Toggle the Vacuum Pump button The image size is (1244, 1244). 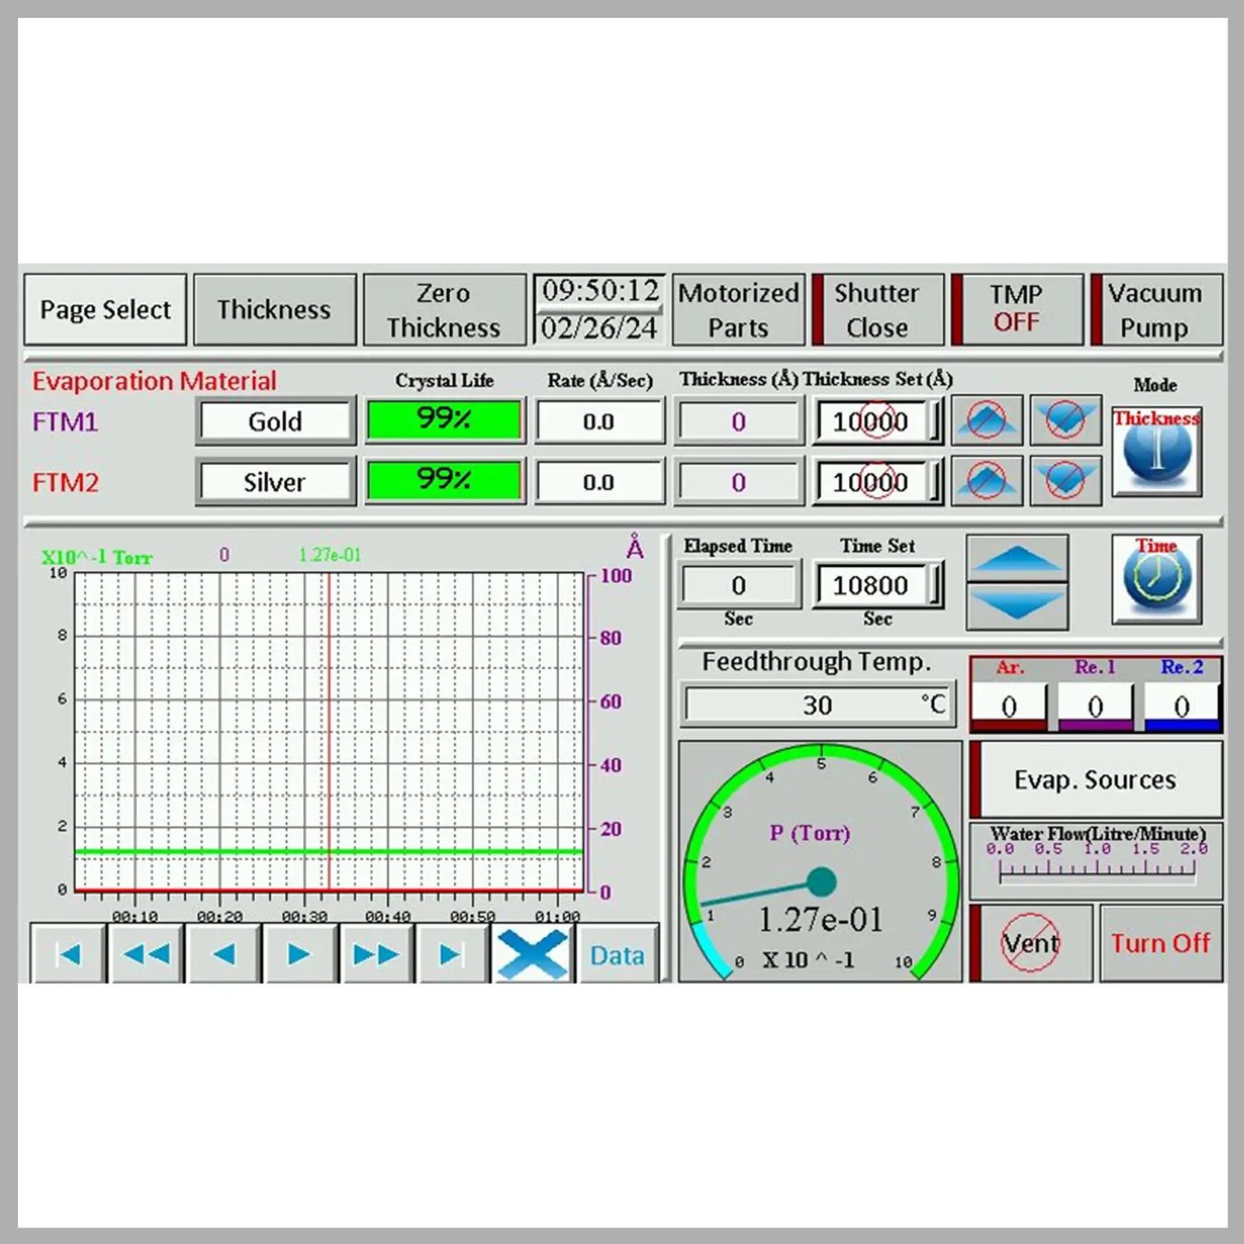1155,309
